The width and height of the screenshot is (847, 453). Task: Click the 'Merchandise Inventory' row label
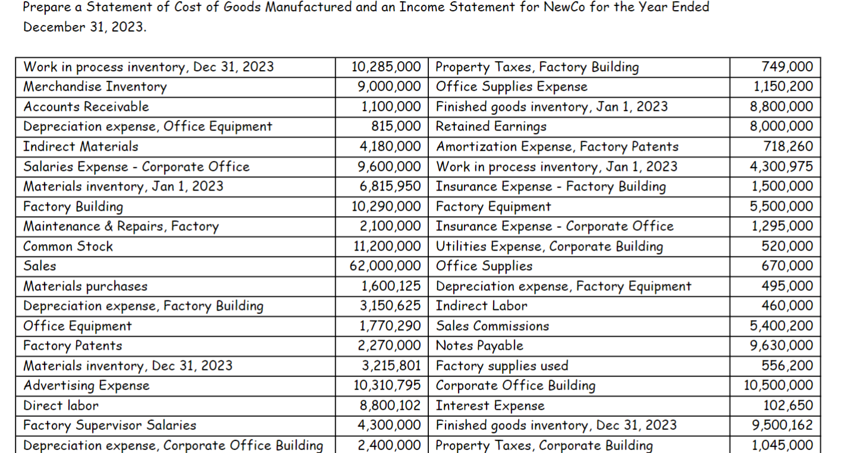(x=95, y=87)
